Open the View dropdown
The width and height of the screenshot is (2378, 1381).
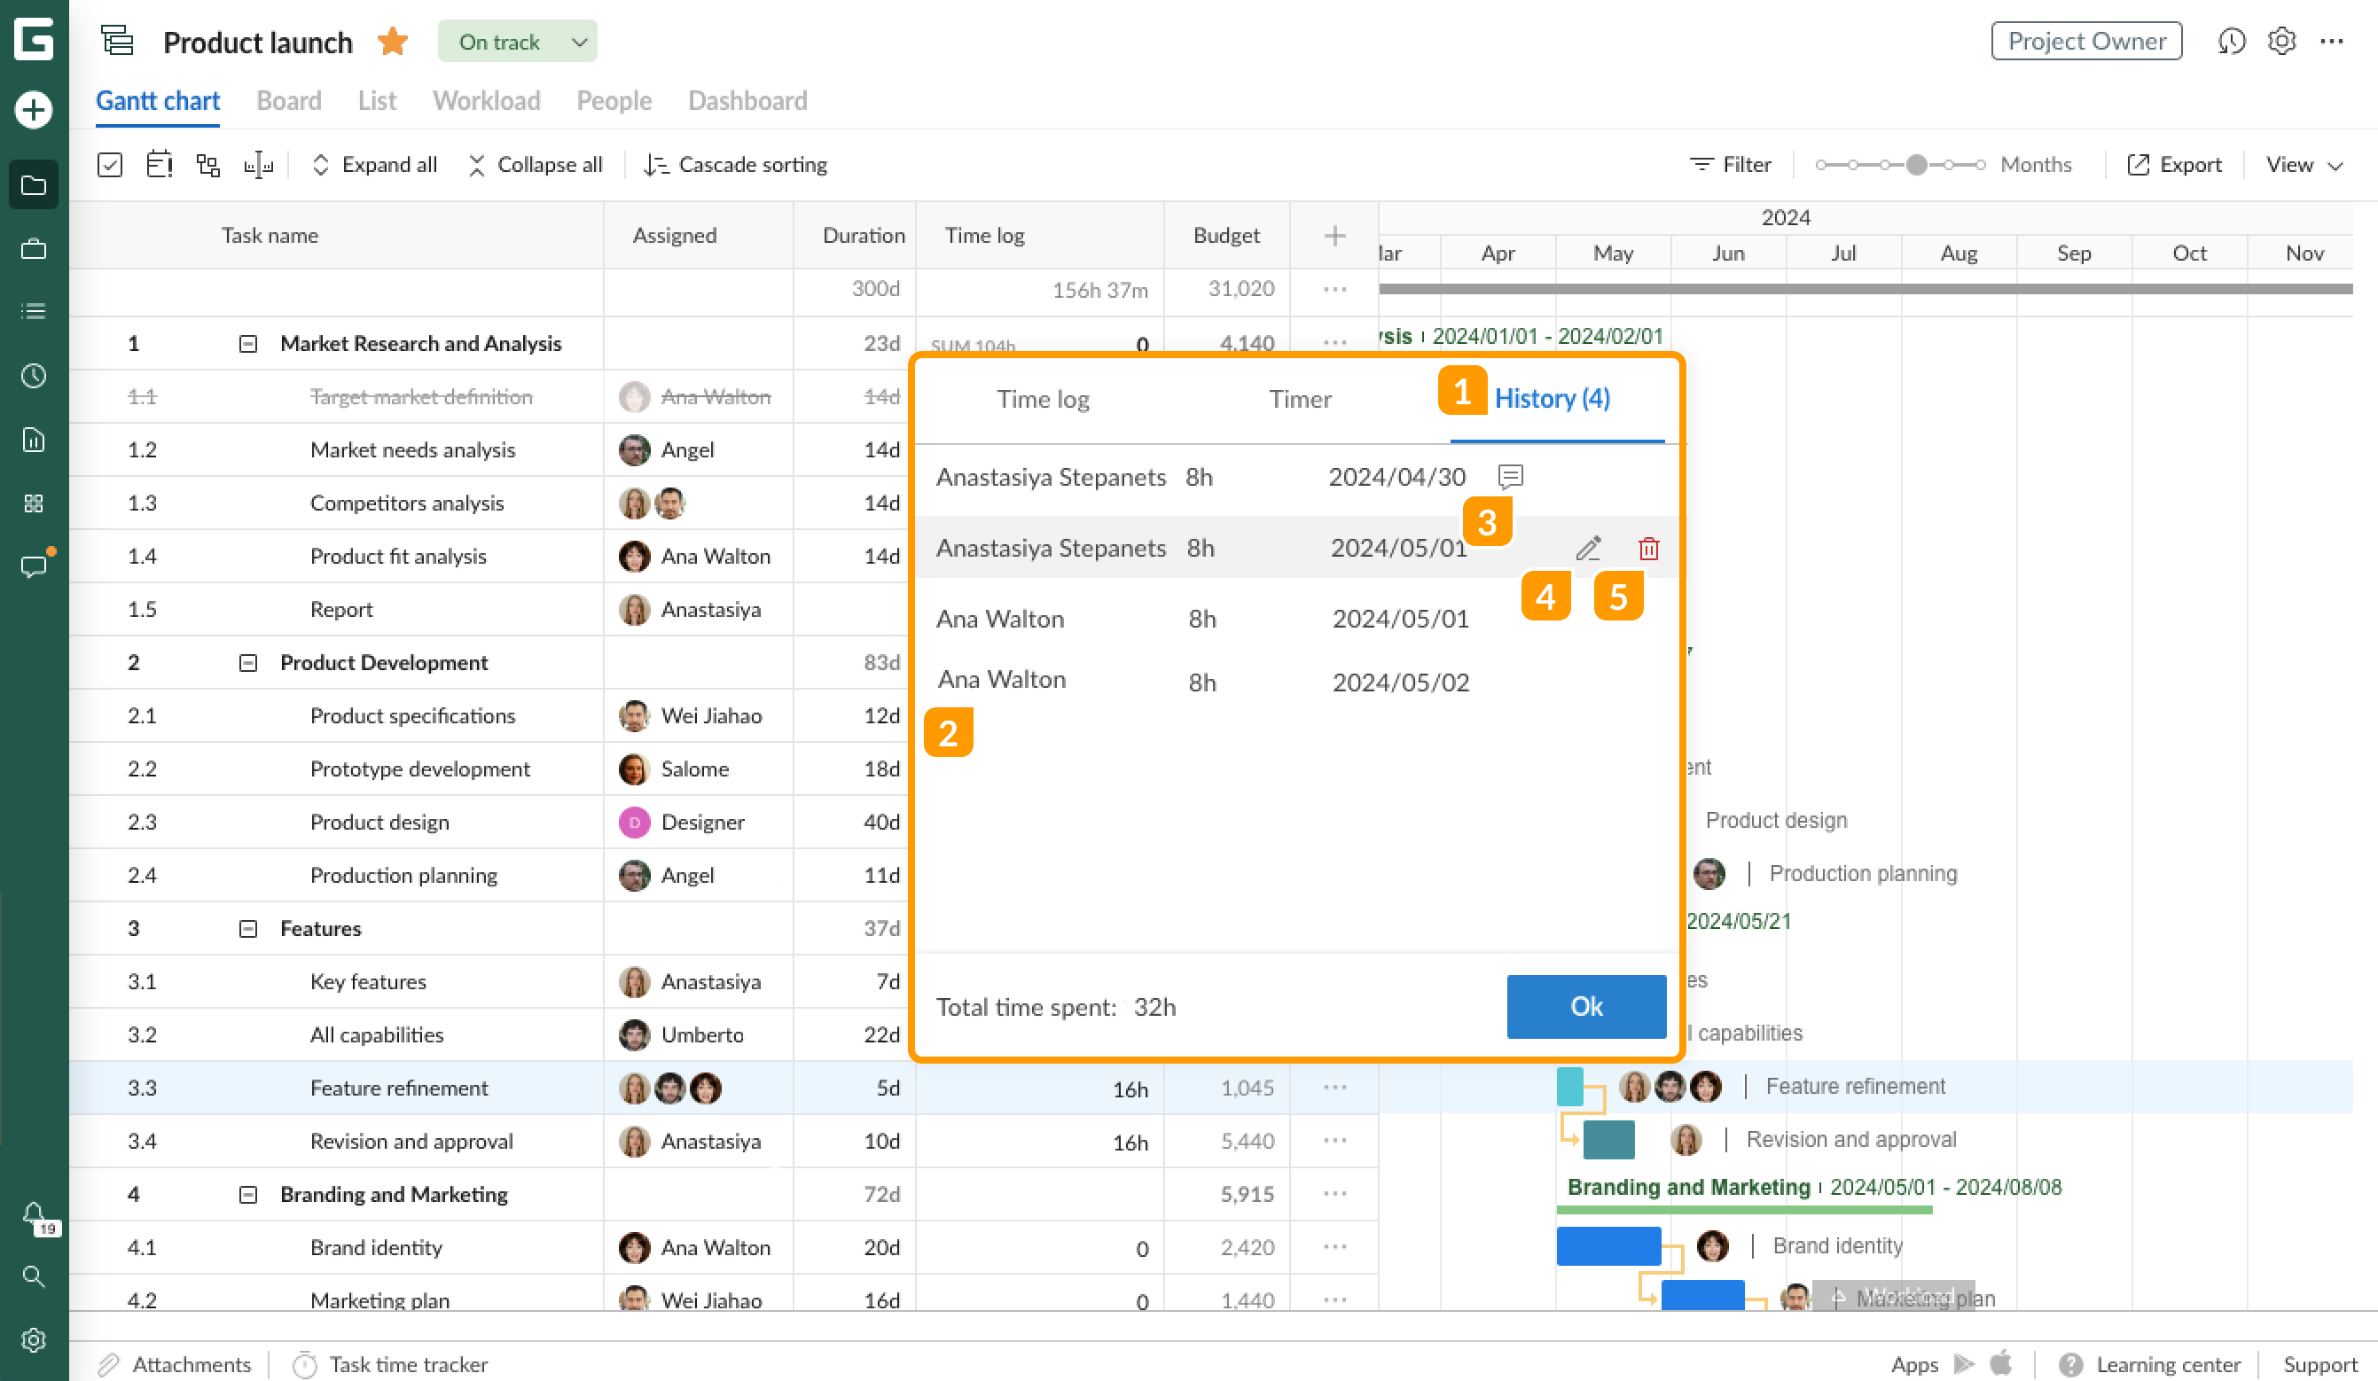point(2304,165)
